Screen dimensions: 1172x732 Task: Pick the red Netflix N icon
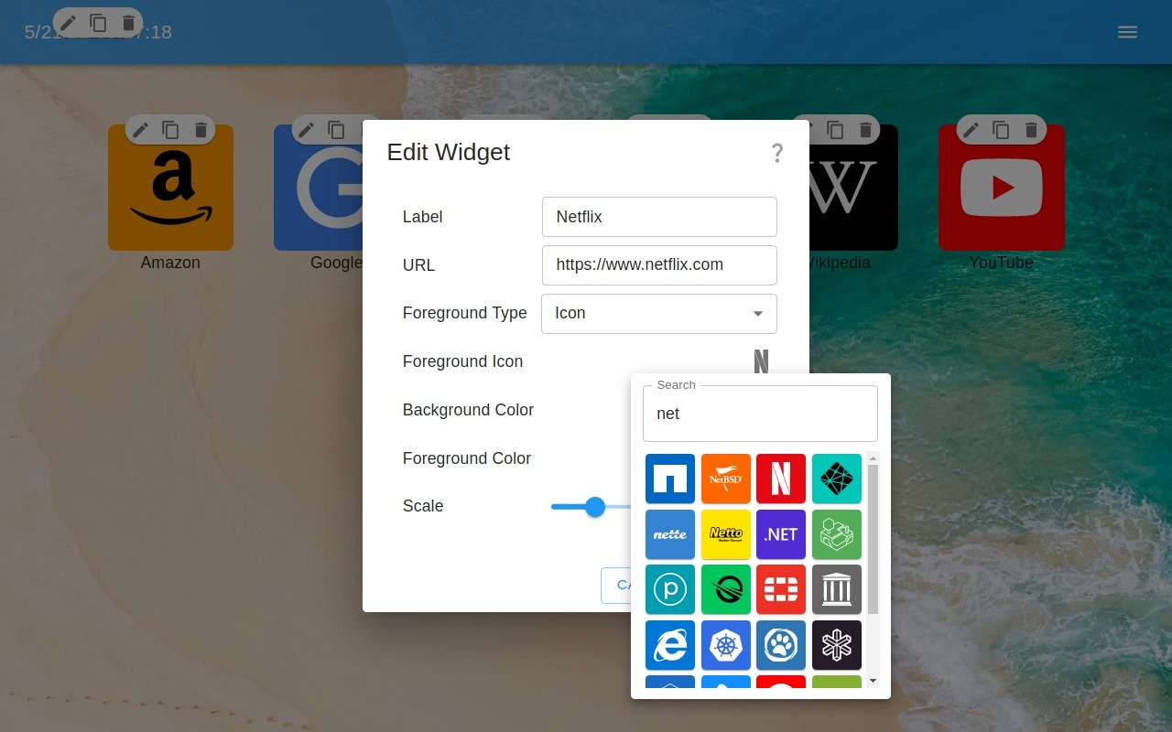781,479
